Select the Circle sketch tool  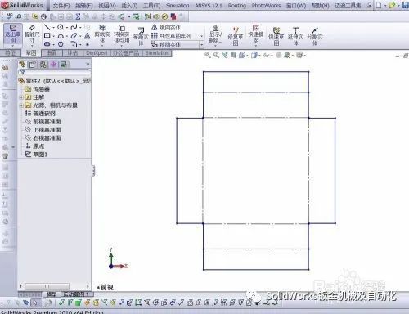pos(61,27)
